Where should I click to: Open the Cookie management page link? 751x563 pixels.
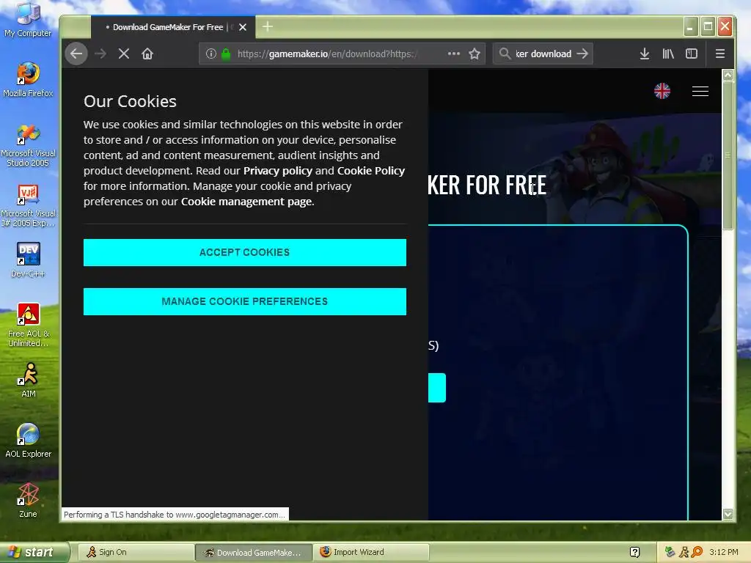246,202
